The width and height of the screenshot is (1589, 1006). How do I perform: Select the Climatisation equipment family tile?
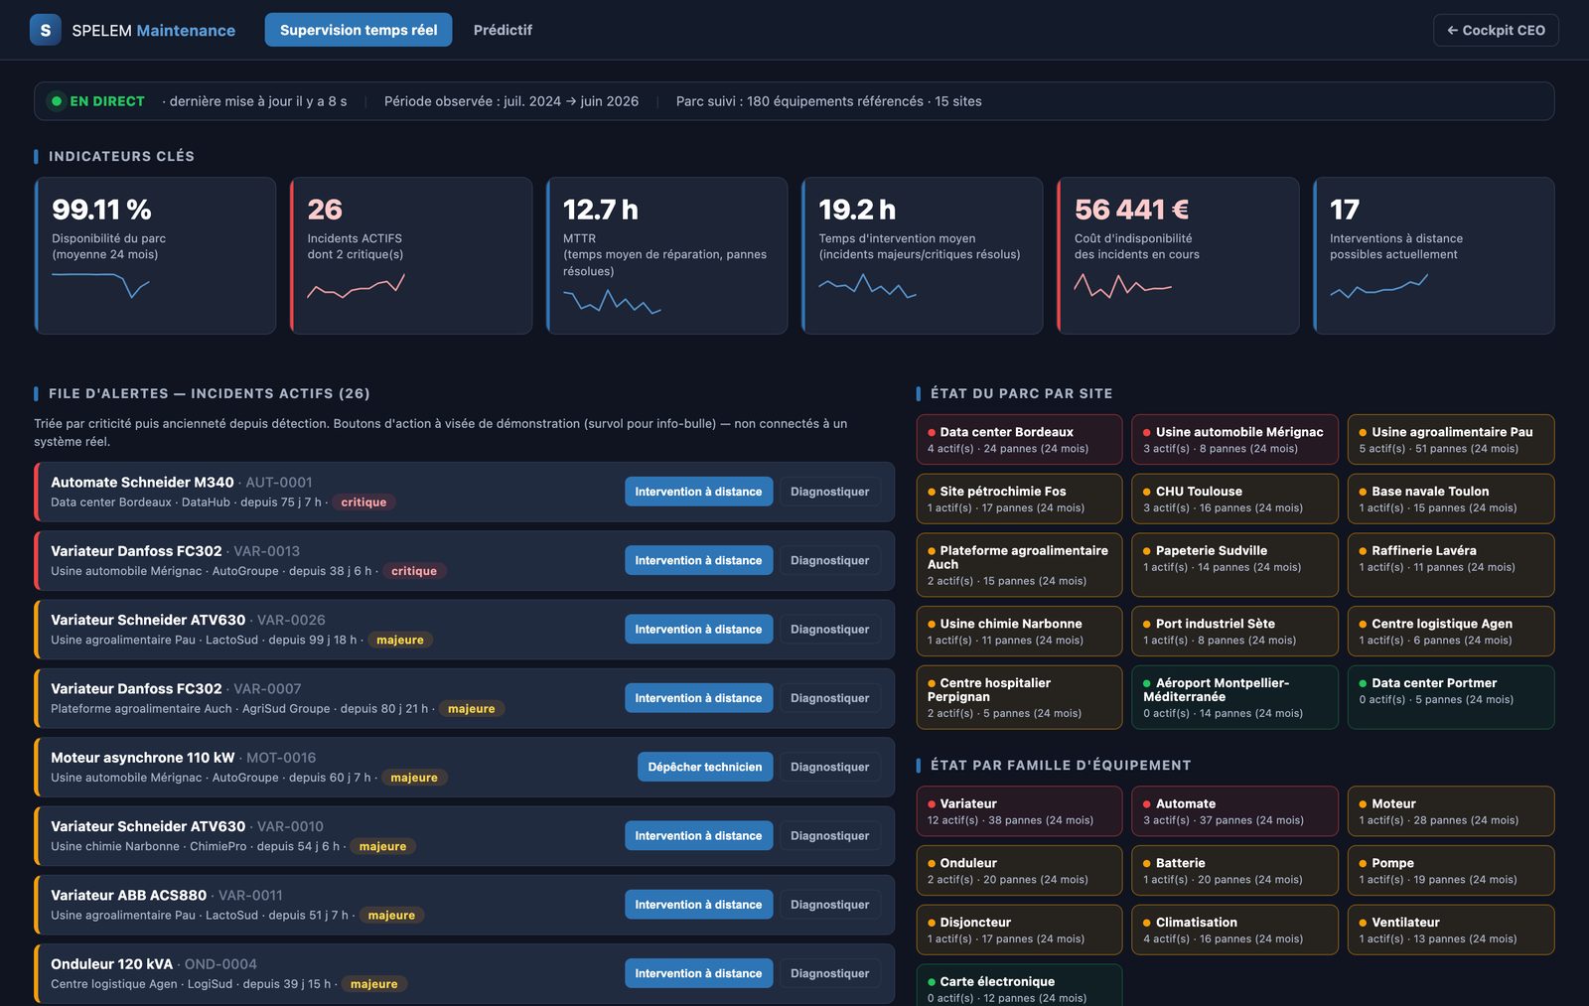click(x=1234, y=930)
